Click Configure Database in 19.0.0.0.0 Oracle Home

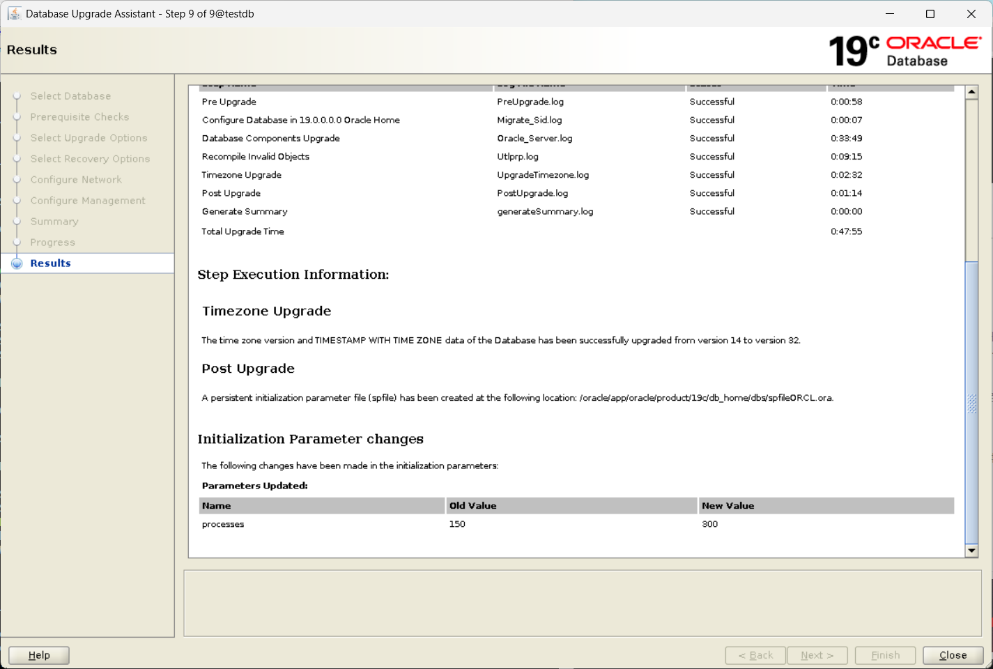(x=301, y=120)
